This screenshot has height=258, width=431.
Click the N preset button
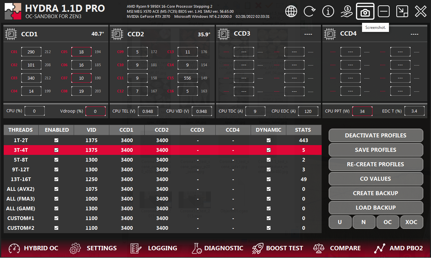[364, 222]
